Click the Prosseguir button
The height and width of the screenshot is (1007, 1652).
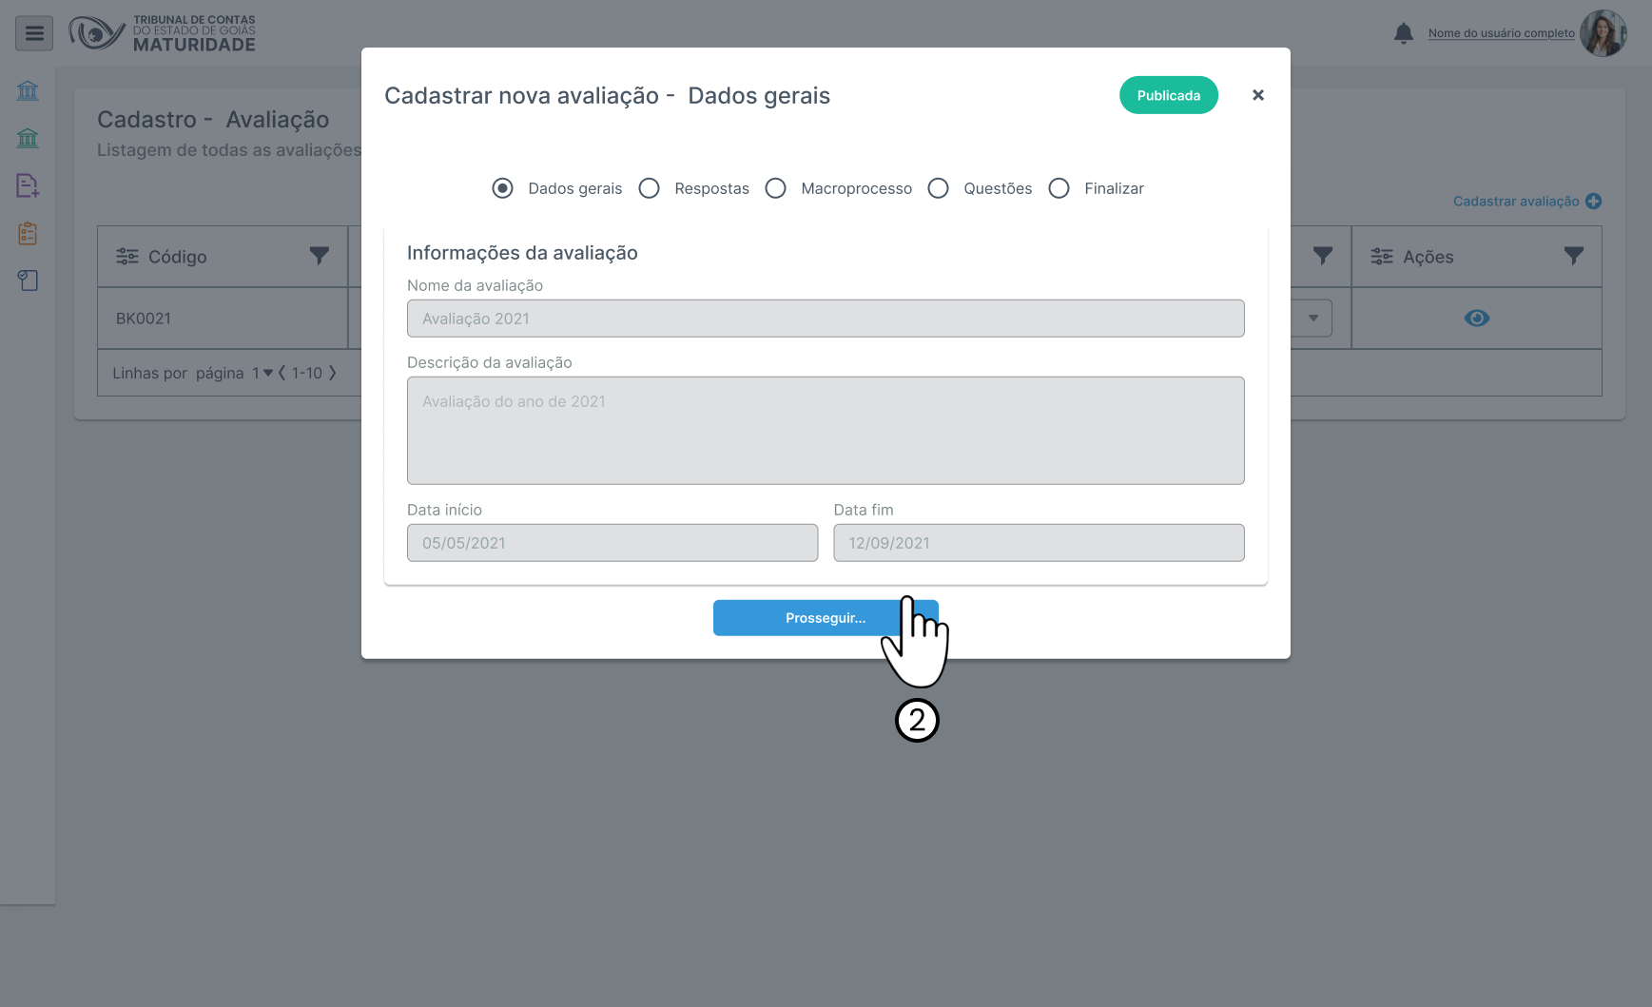pos(825,618)
